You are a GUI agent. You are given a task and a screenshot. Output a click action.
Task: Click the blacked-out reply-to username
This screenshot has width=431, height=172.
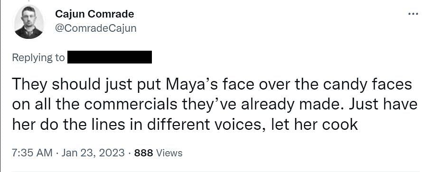coord(110,57)
